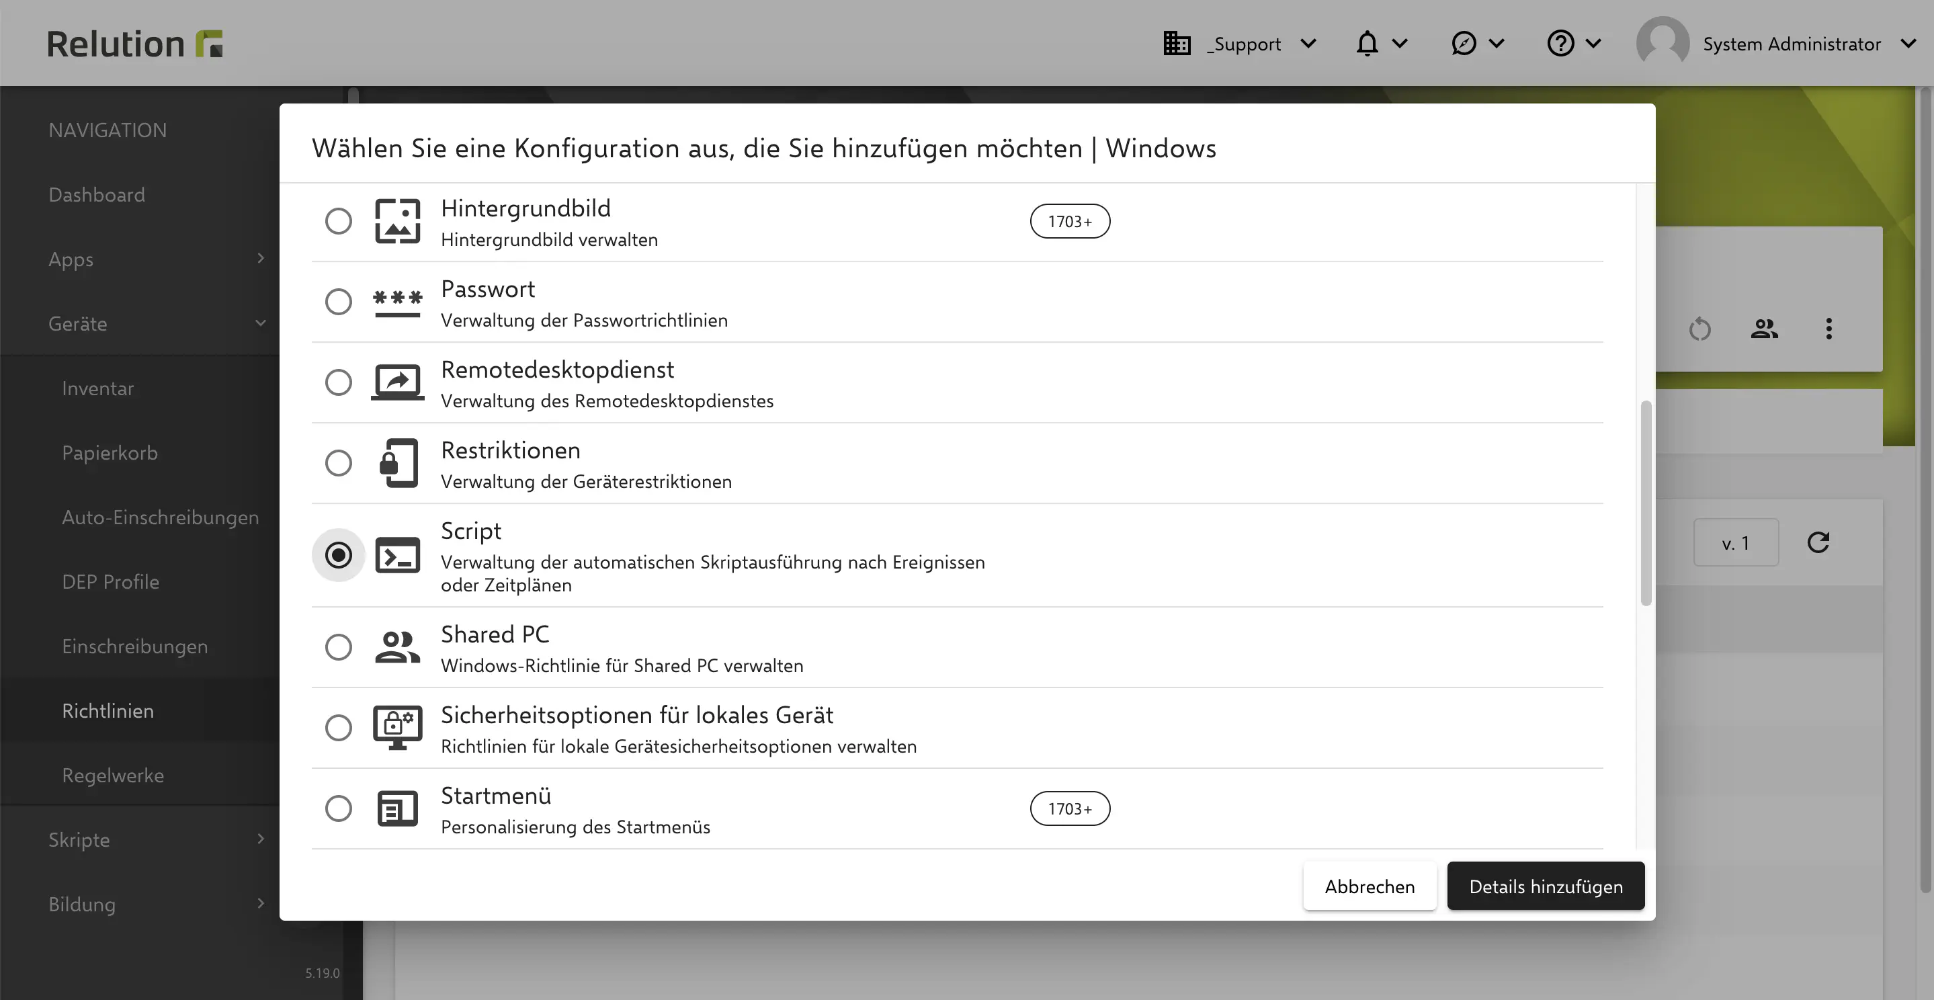
Task: Click 'Verwaltung des Remotedesktopdienstes' description
Action: click(607, 402)
